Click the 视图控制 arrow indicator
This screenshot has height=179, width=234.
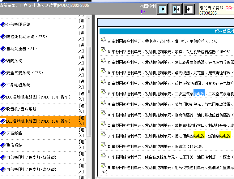143,12
